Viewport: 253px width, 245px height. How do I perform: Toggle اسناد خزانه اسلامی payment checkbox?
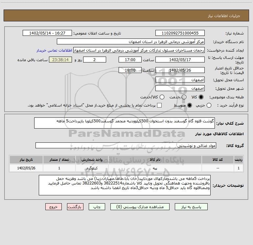coord(159,105)
